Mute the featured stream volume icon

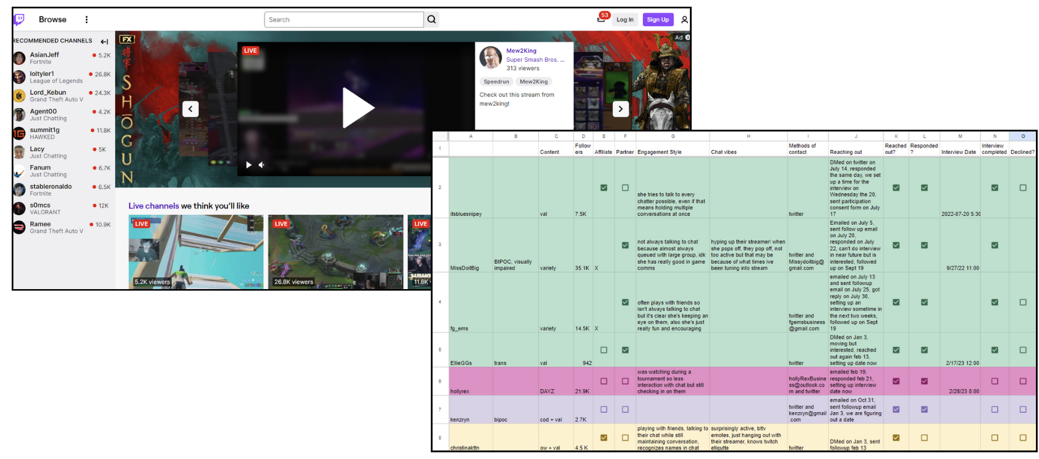coord(261,165)
